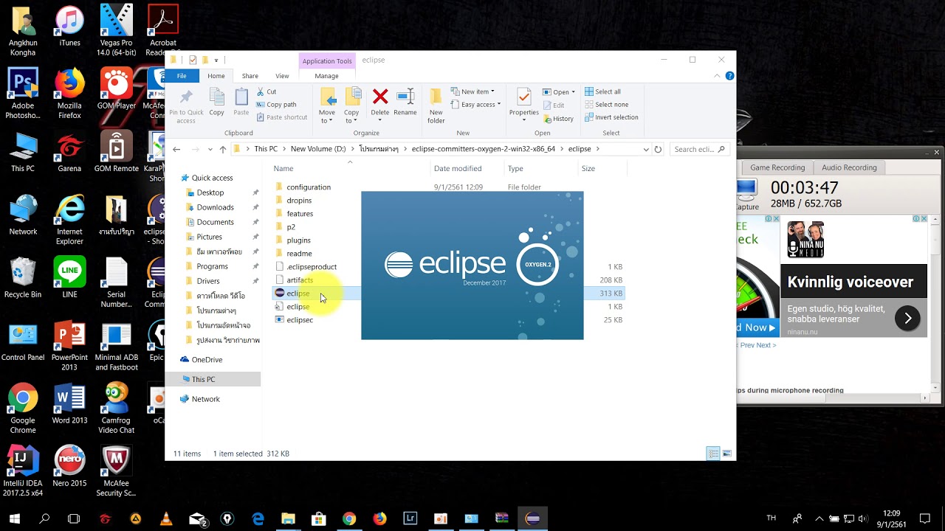
Task: Select LINE desktop shortcut
Action: (69, 277)
